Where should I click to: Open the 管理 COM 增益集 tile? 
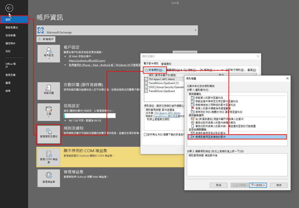click(x=49, y=157)
